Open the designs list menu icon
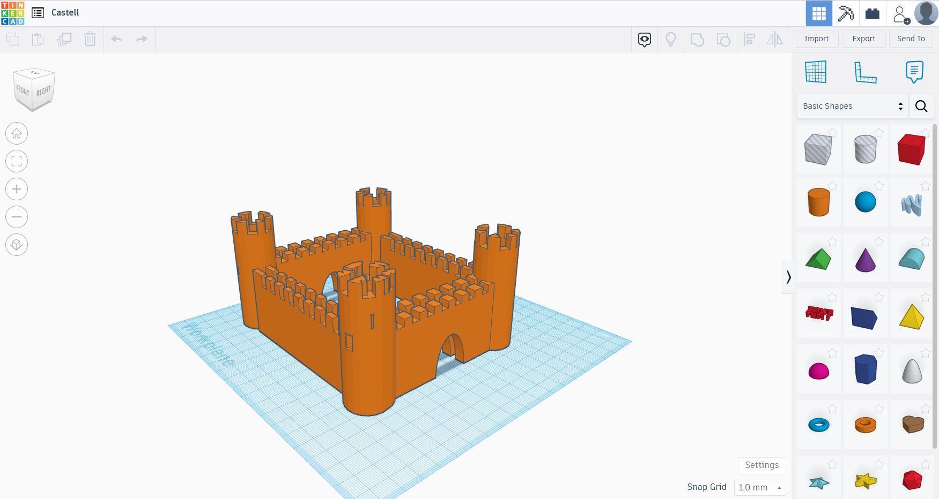Screen dimensions: 939x499 (38, 13)
